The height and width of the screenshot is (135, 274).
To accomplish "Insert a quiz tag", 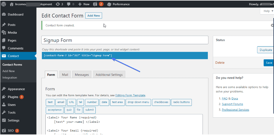I will [x=69, y=110].
